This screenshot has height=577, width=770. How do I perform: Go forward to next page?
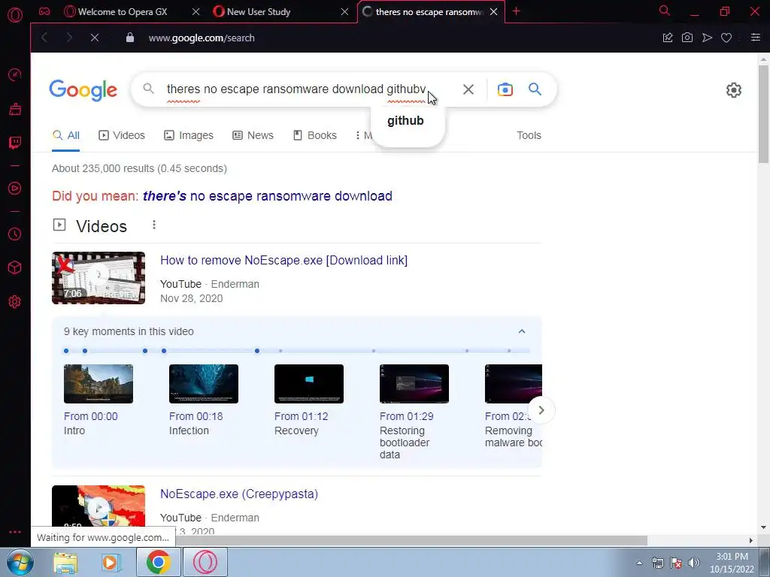(x=69, y=38)
